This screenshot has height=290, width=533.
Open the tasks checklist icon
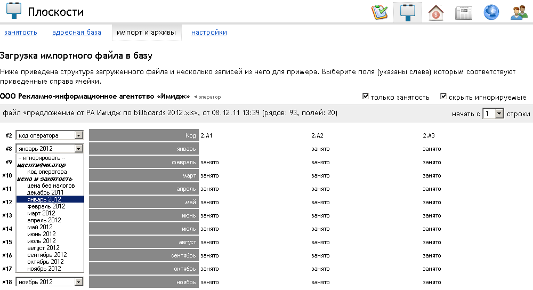pyautogui.click(x=379, y=12)
